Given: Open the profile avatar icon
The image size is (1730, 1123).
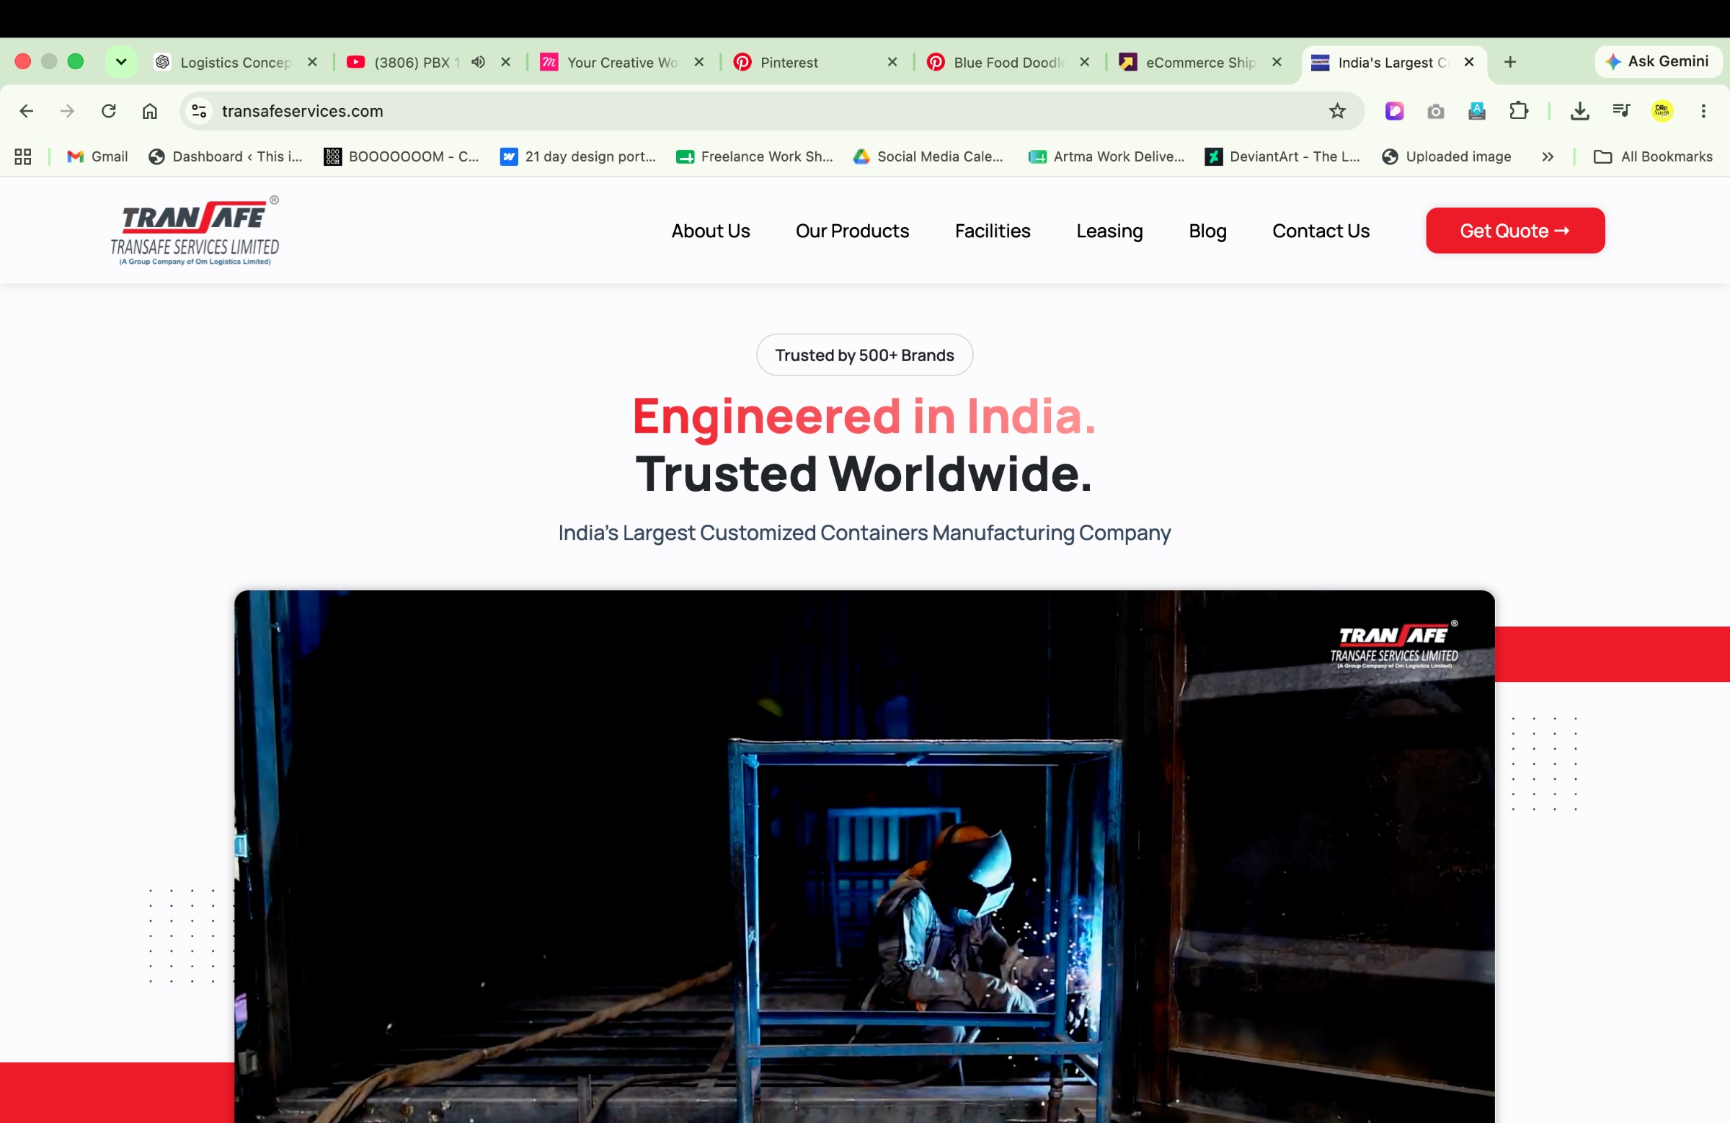Looking at the screenshot, I should click(x=1662, y=111).
